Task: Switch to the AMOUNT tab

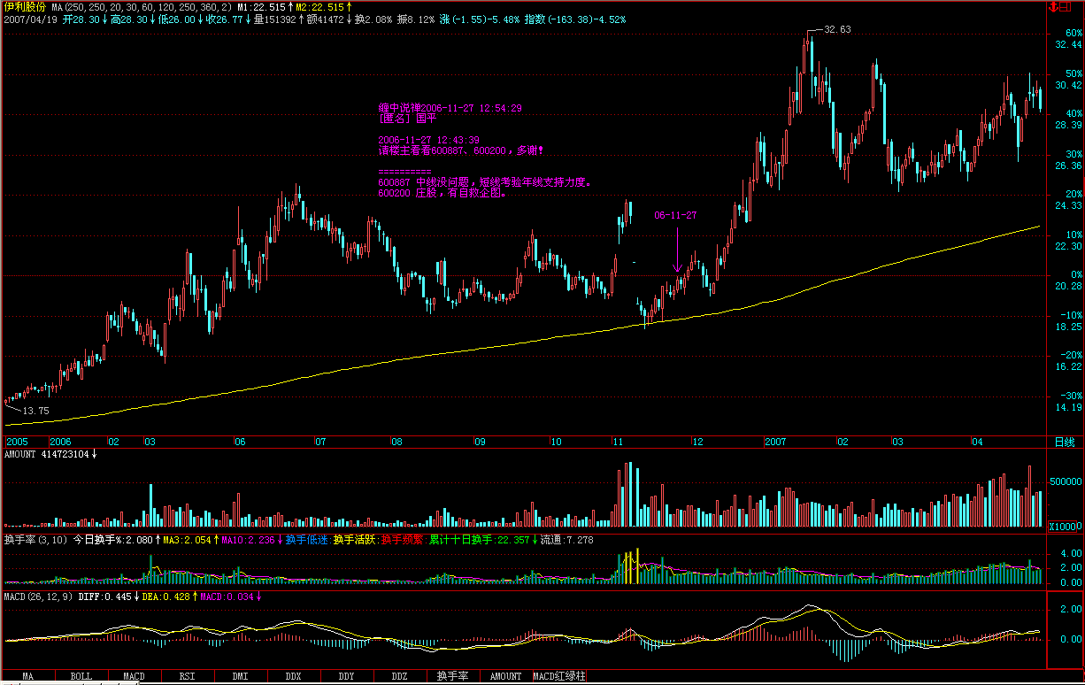Action: click(505, 676)
